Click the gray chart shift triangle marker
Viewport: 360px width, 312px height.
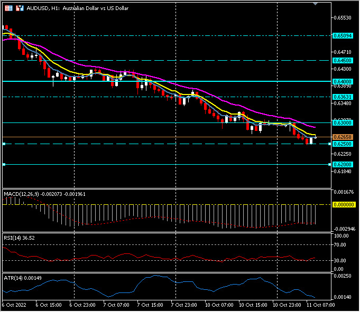coord(316,3)
